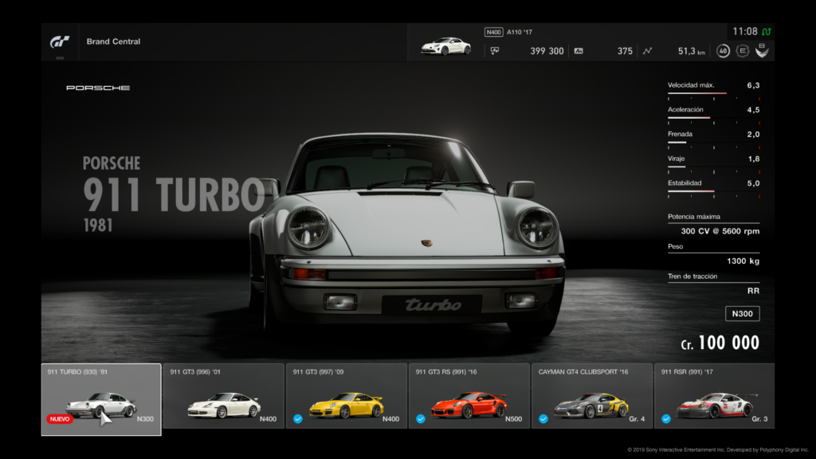Click the 51,3 km distance value
Screen dimensions: 816x459
tap(691, 51)
